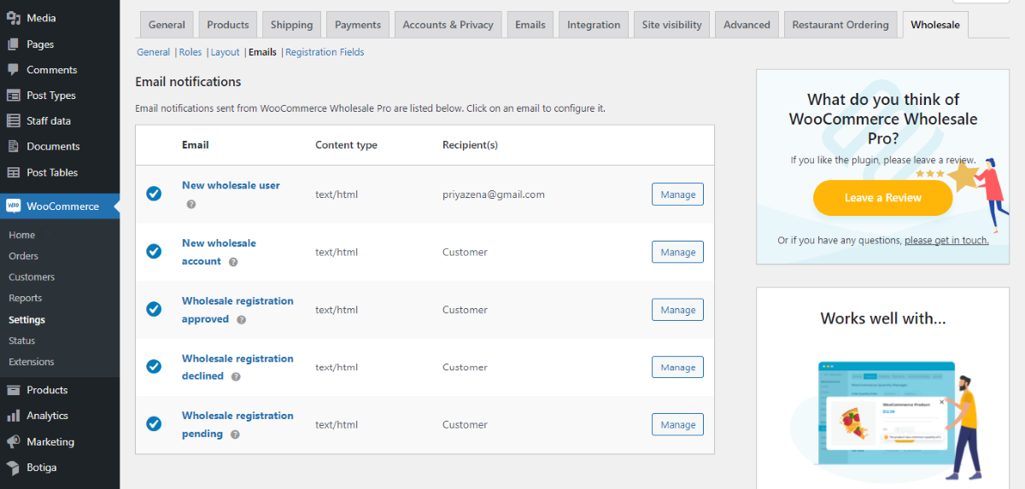Click help icon for Wholesale registration approved
Viewport: 1025px width, 489px height.
[241, 320]
